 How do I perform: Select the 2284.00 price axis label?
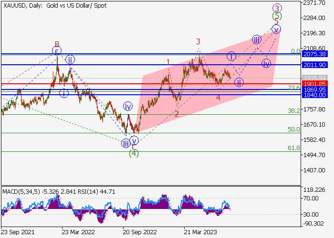pos(314,18)
